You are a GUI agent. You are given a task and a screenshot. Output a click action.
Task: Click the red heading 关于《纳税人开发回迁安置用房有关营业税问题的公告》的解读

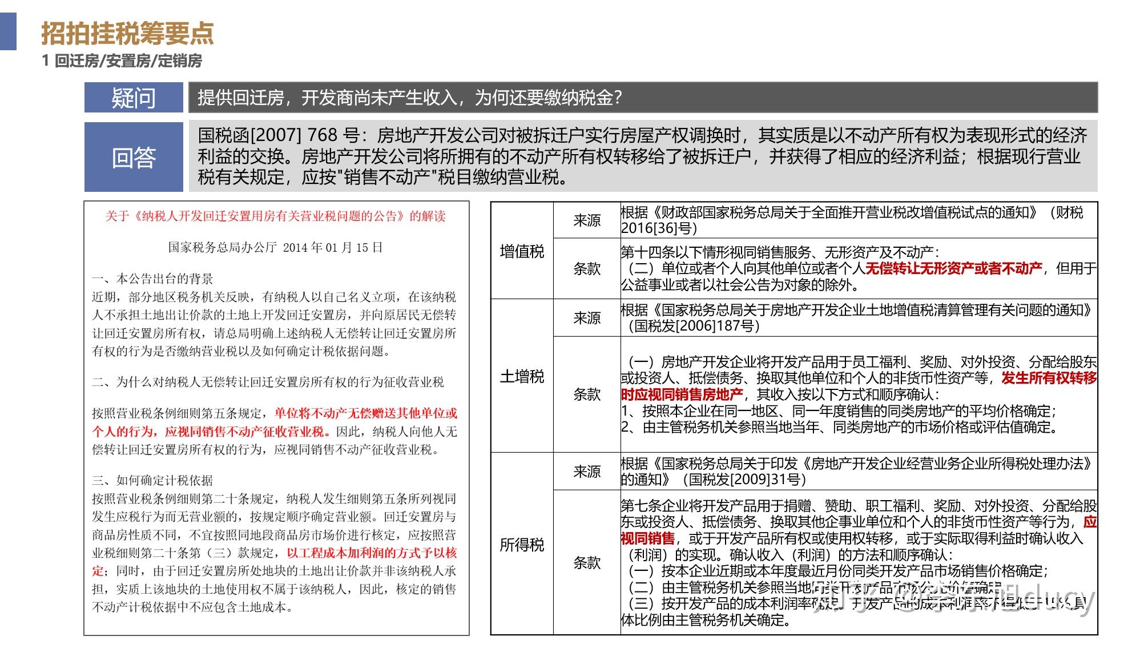pyautogui.click(x=276, y=216)
